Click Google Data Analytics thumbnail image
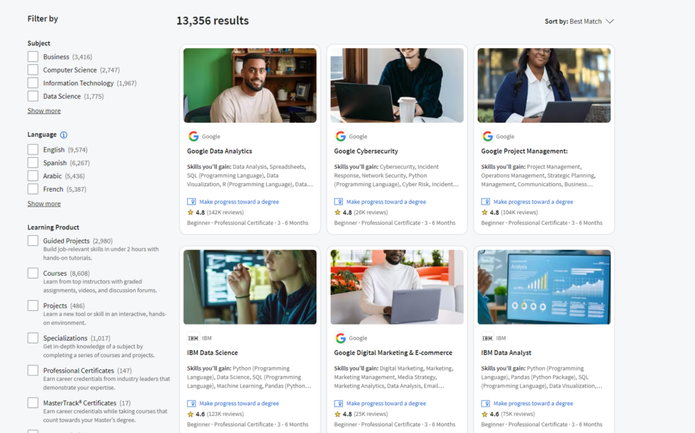 pyautogui.click(x=250, y=85)
